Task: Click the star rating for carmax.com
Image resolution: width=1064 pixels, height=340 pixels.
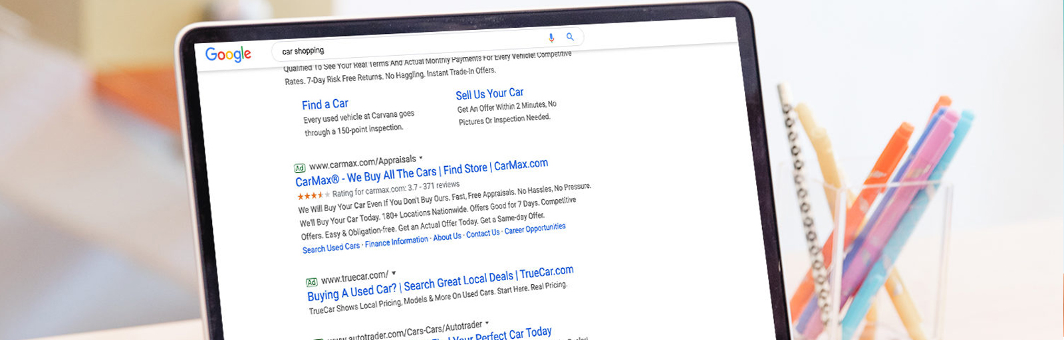Action: tap(313, 195)
